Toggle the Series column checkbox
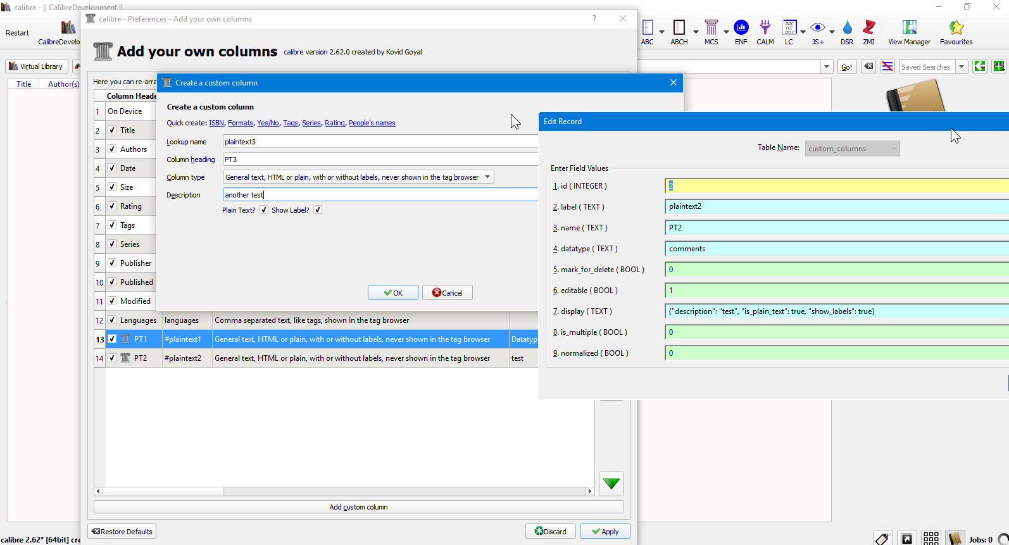This screenshot has width=1009, height=545. (112, 244)
